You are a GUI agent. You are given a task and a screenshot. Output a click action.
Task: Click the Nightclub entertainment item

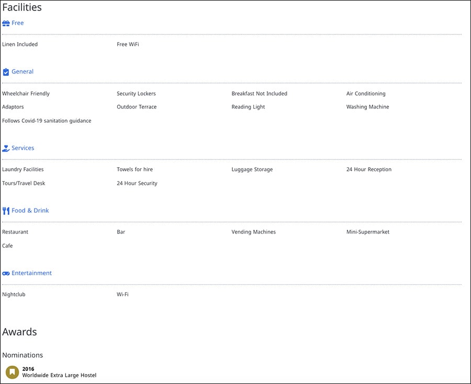[14, 294]
